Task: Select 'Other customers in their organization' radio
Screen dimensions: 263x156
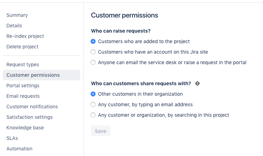Action: click(x=93, y=94)
